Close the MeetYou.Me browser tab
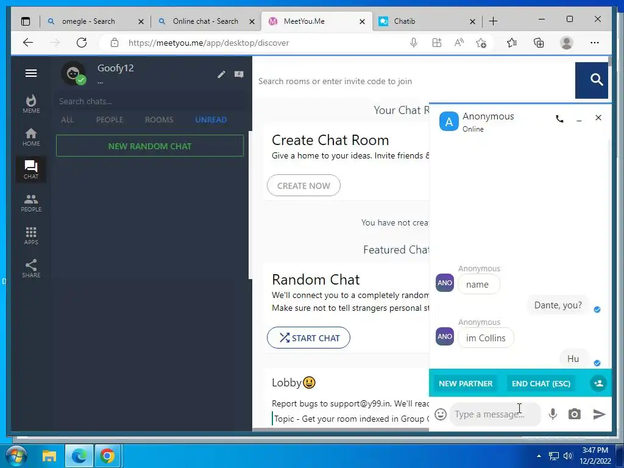Viewport: 624px width, 468px height. click(x=362, y=21)
